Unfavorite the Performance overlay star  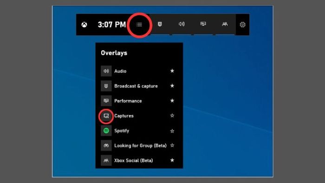(x=172, y=101)
